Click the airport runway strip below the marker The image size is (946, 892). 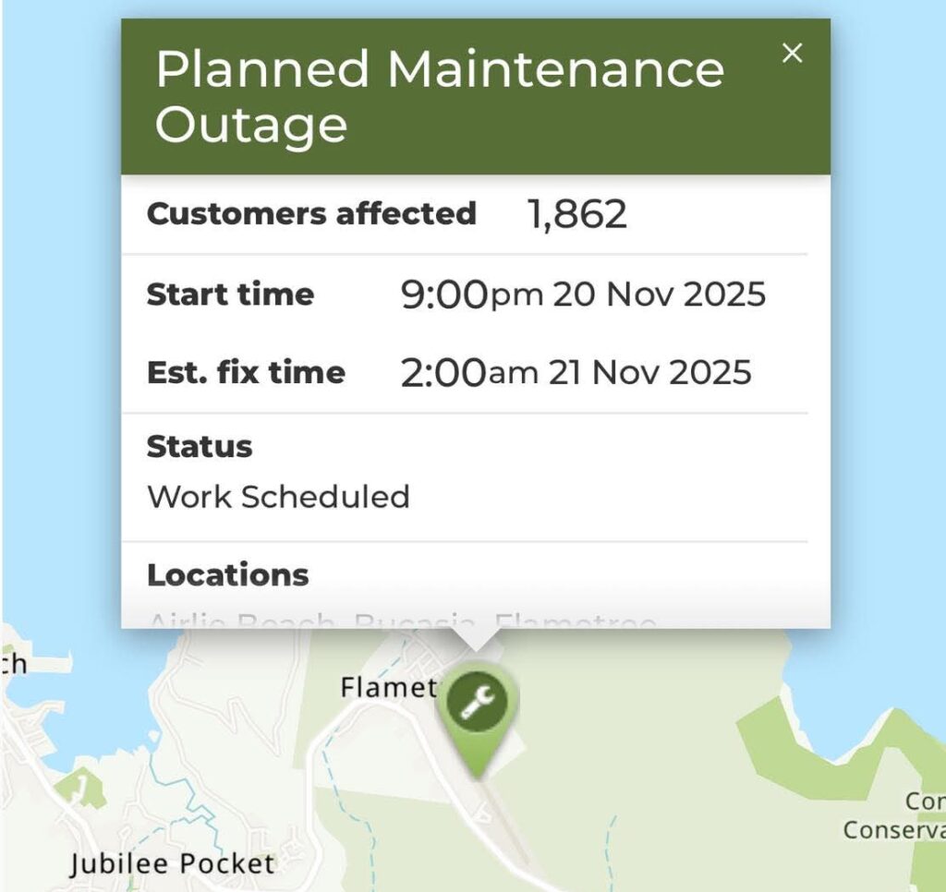(x=502, y=826)
